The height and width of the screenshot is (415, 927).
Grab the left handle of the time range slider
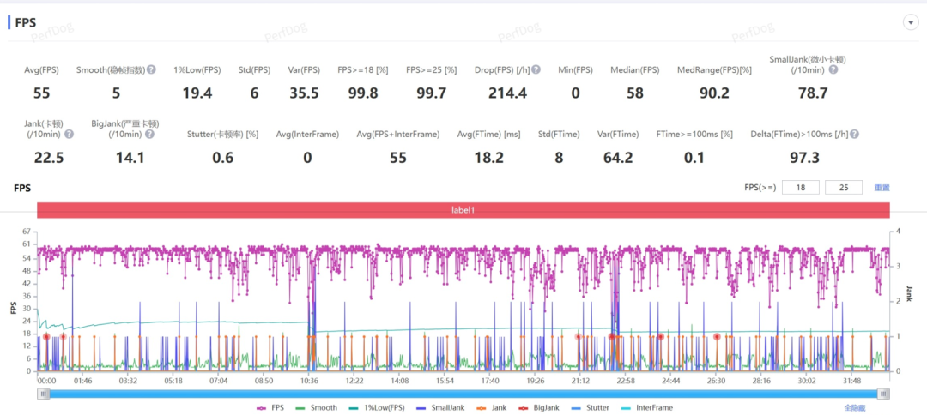(x=43, y=394)
